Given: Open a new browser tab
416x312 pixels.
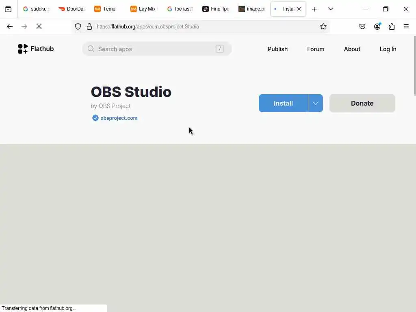Looking at the screenshot, I should point(314,9).
